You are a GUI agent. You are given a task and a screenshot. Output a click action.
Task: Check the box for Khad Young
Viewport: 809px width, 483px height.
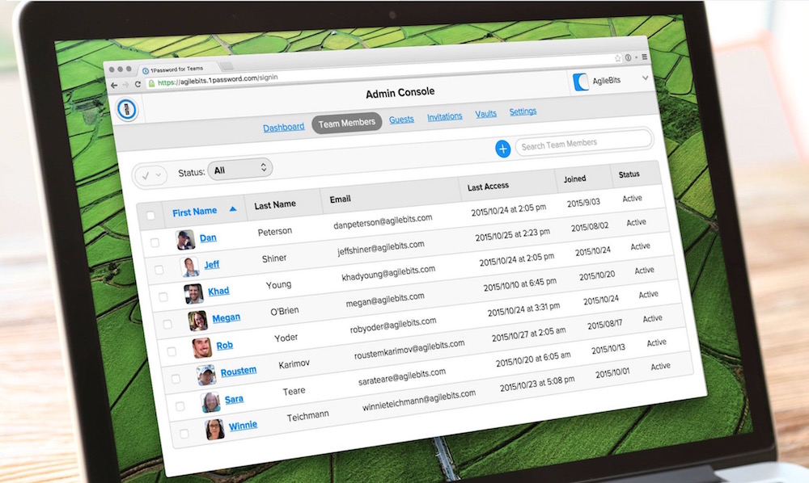163,296
